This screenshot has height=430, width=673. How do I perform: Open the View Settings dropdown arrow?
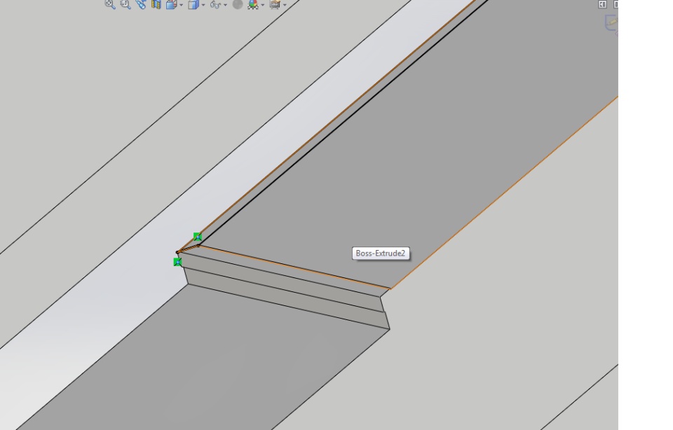285,5
